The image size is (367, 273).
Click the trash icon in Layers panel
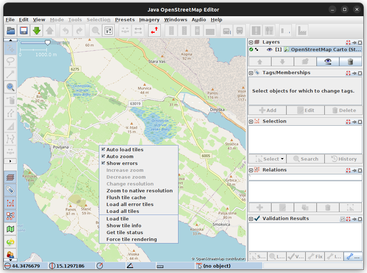click(x=350, y=62)
